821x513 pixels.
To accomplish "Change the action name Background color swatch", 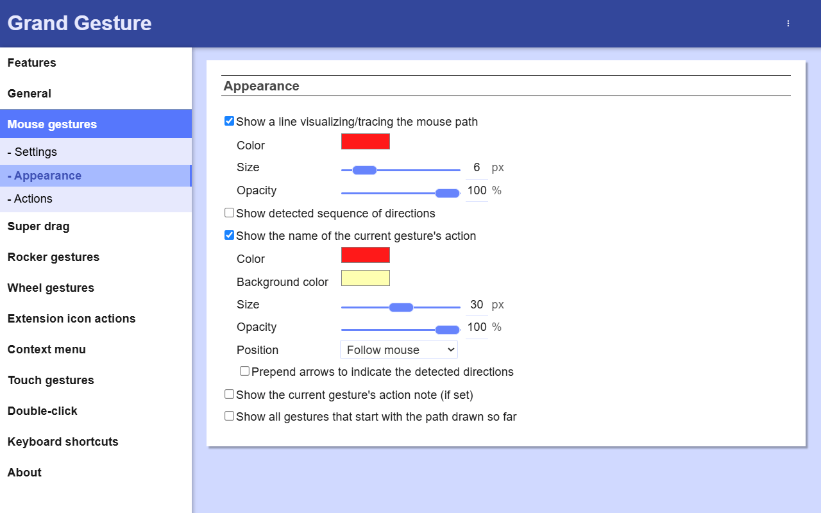I will pos(366,278).
